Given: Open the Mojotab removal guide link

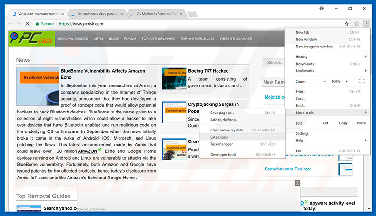Looking at the screenshot, I should tap(274, 97).
